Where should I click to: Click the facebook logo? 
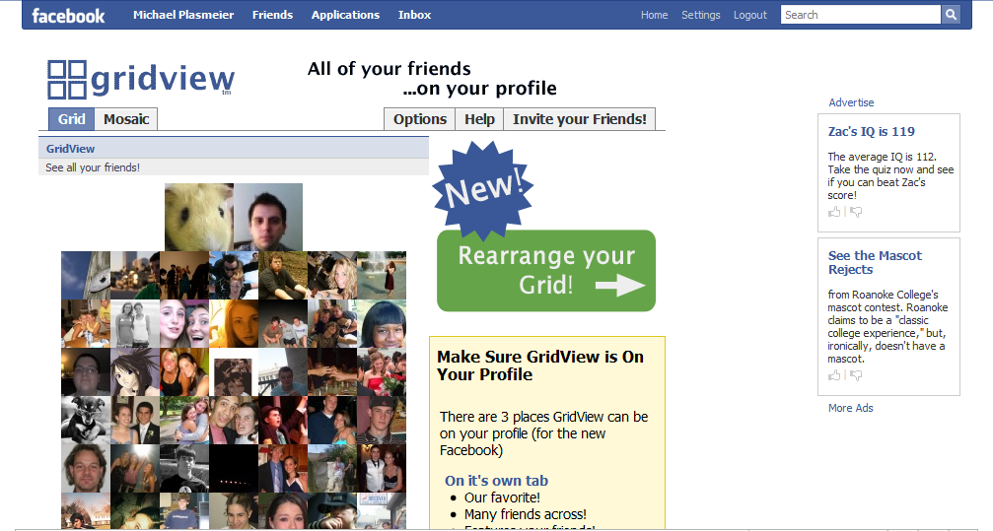(x=68, y=15)
